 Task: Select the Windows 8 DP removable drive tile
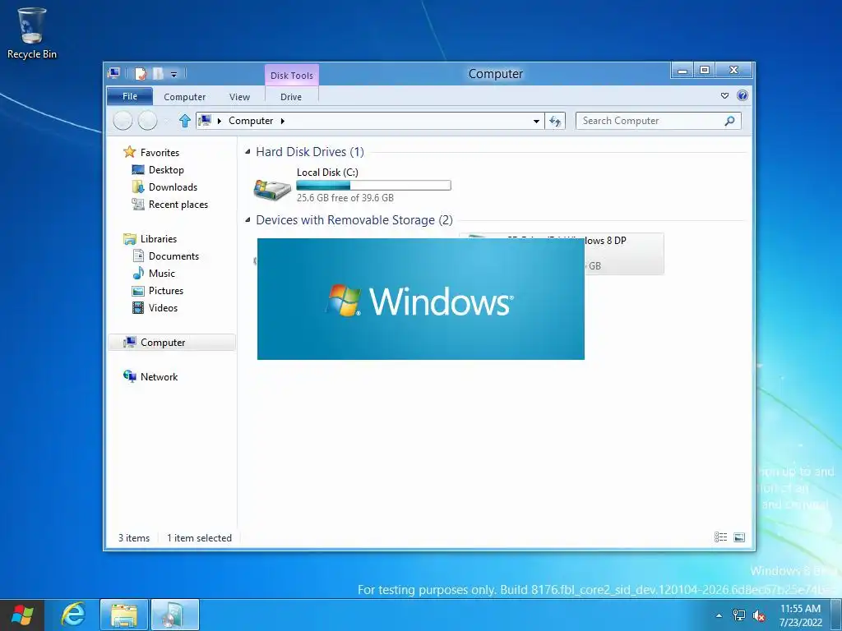click(624, 254)
